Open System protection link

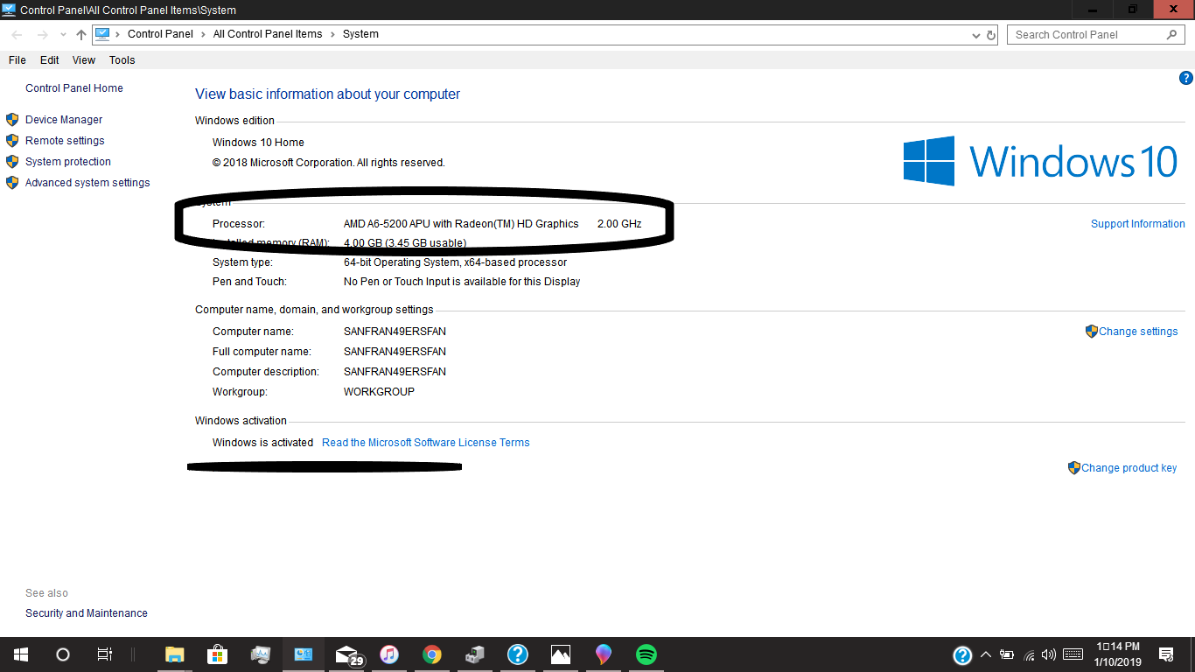68,162
